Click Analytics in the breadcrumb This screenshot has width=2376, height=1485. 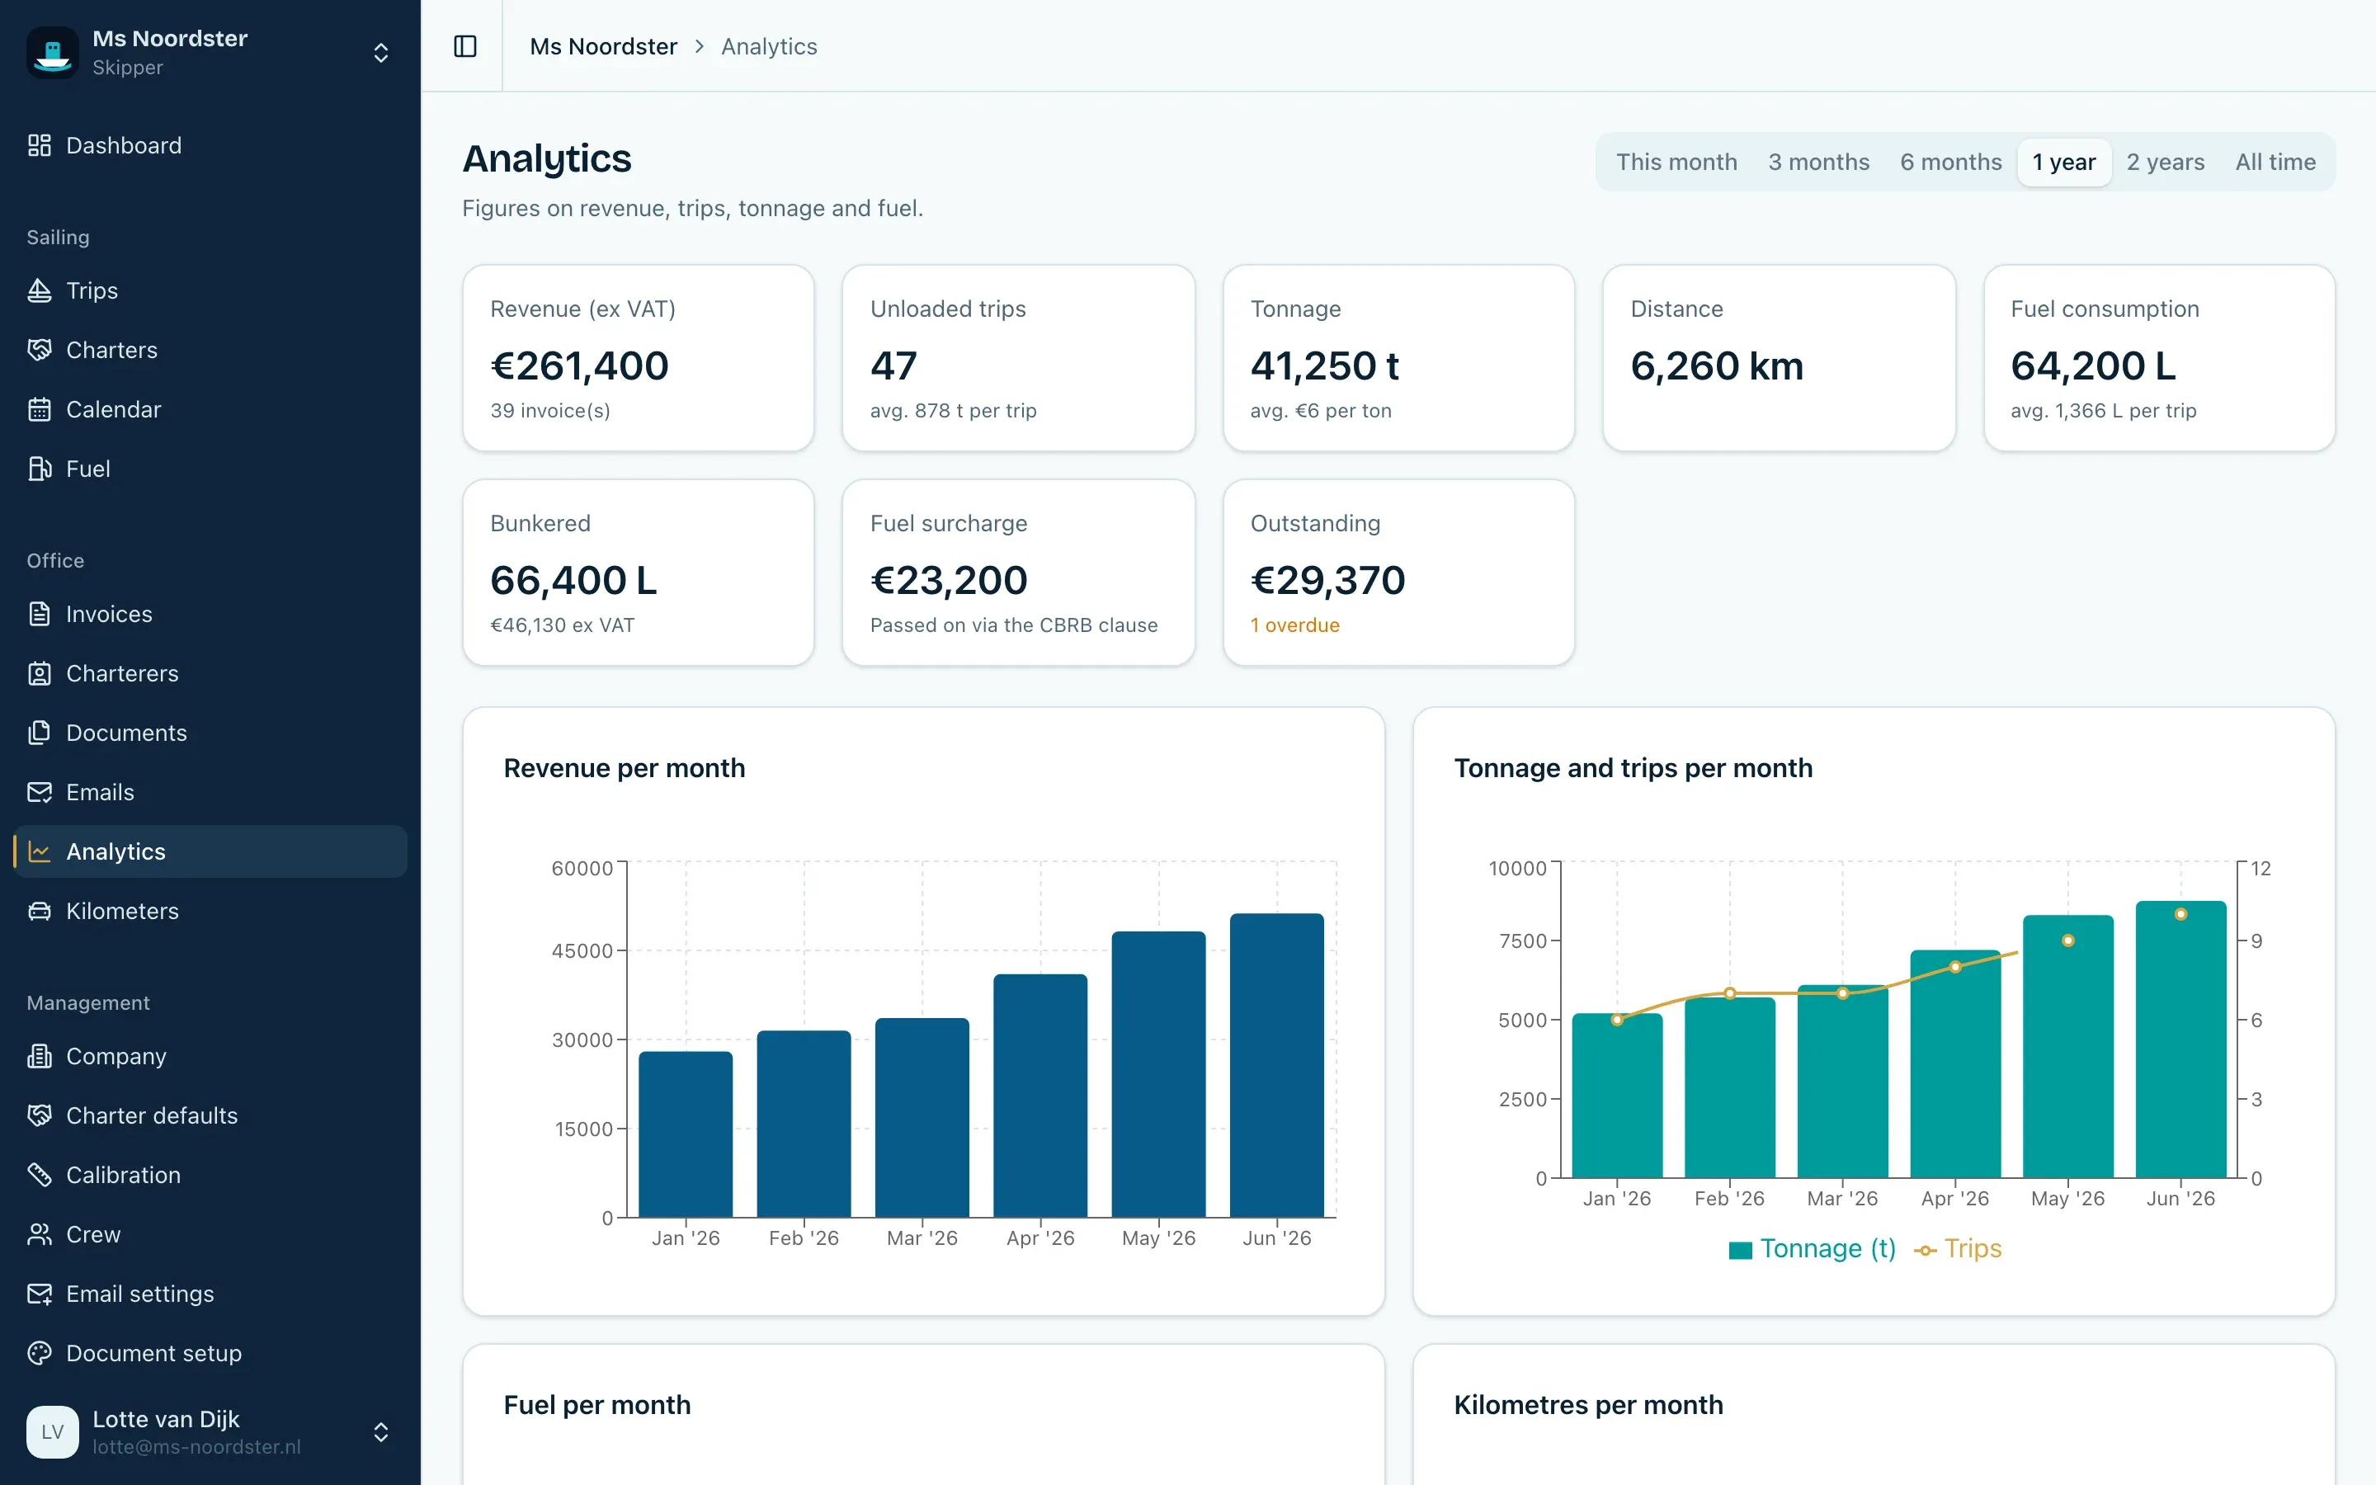click(769, 46)
